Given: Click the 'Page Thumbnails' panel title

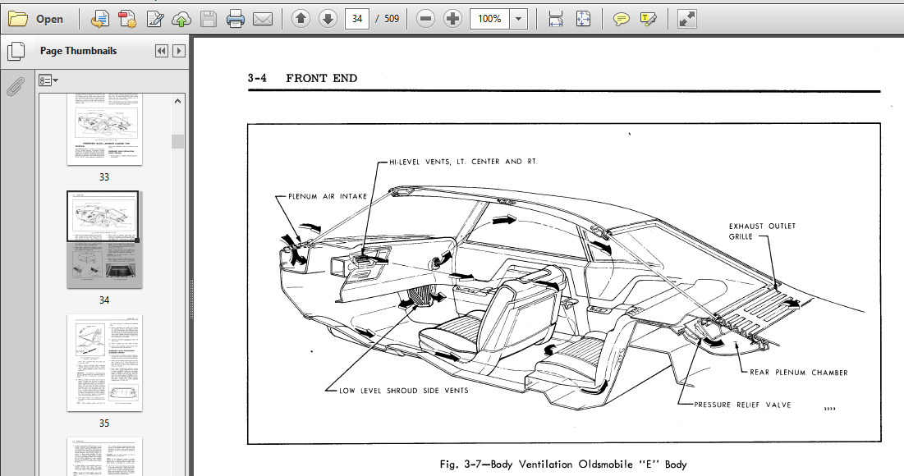Looking at the screenshot, I should coord(78,51).
